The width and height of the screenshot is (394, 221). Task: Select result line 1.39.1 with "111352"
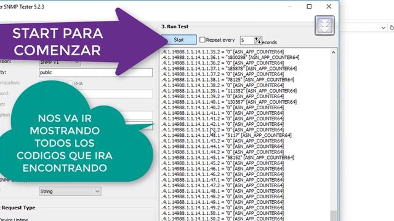click(229, 91)
